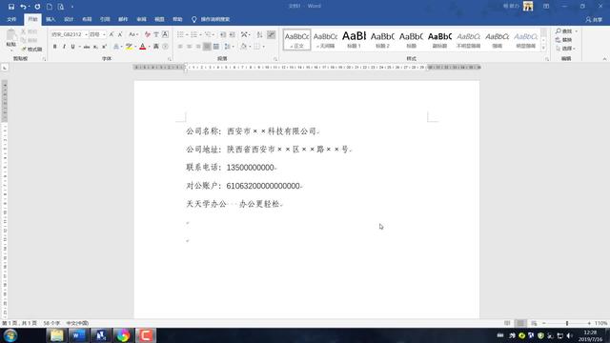The width and height of the screenshot is (610, 343).
Task: Shrink font size icon
Action: click(120, 34)
